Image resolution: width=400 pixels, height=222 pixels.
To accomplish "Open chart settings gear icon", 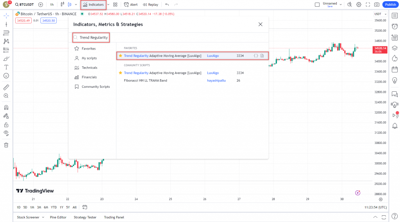I will pos(359,5).
